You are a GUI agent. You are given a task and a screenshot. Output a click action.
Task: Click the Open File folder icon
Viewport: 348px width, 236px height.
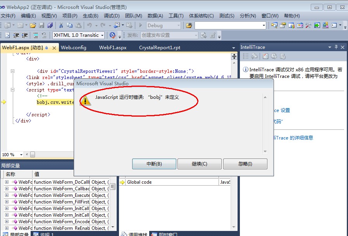tap(33, 25)
